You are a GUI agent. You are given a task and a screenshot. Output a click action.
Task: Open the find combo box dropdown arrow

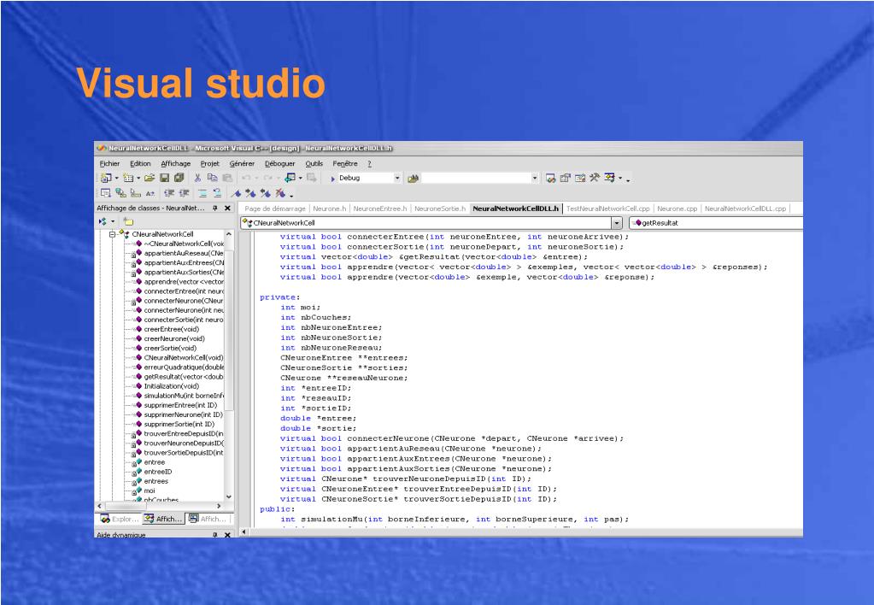click(x=535, y=178)
